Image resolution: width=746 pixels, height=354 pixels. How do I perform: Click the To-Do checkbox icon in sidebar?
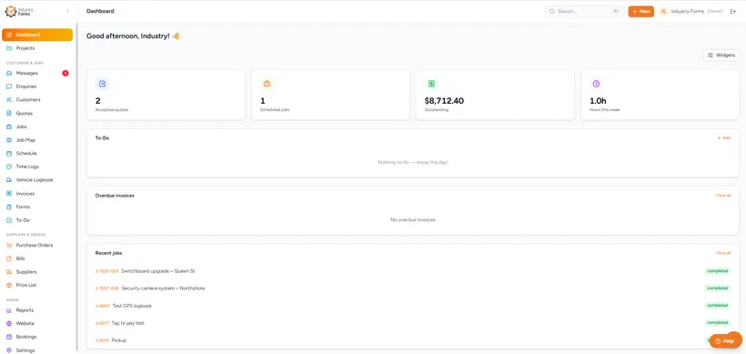(x=9, y=220)
